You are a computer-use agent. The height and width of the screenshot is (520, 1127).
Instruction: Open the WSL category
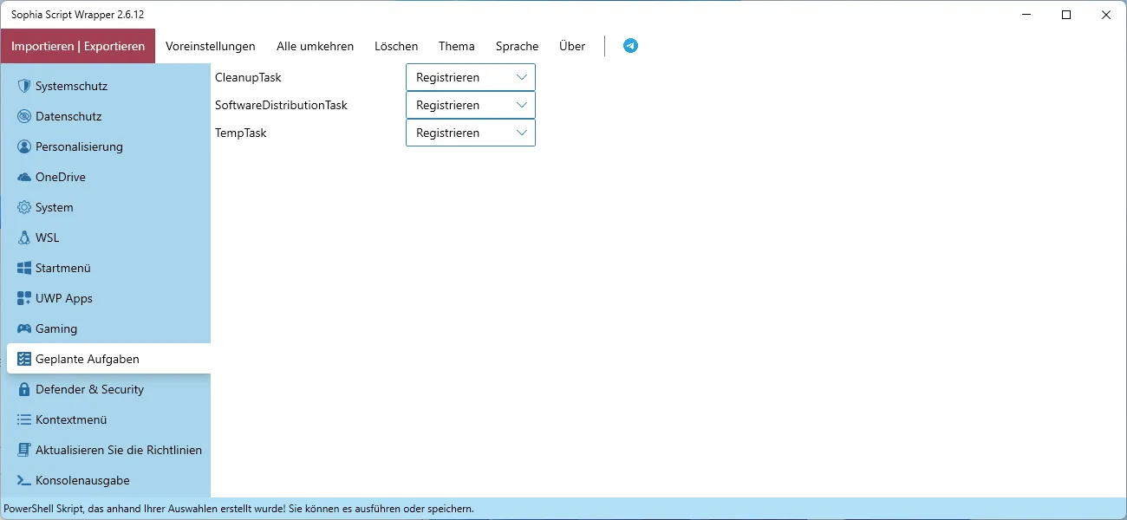(108, 237)
